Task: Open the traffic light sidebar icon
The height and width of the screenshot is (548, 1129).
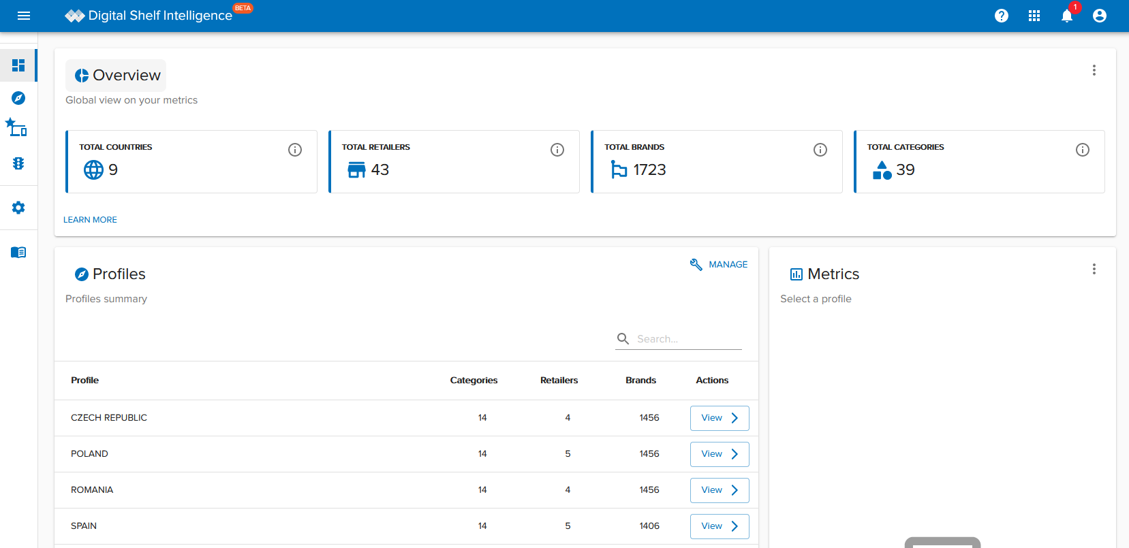Action: [18, 163]
